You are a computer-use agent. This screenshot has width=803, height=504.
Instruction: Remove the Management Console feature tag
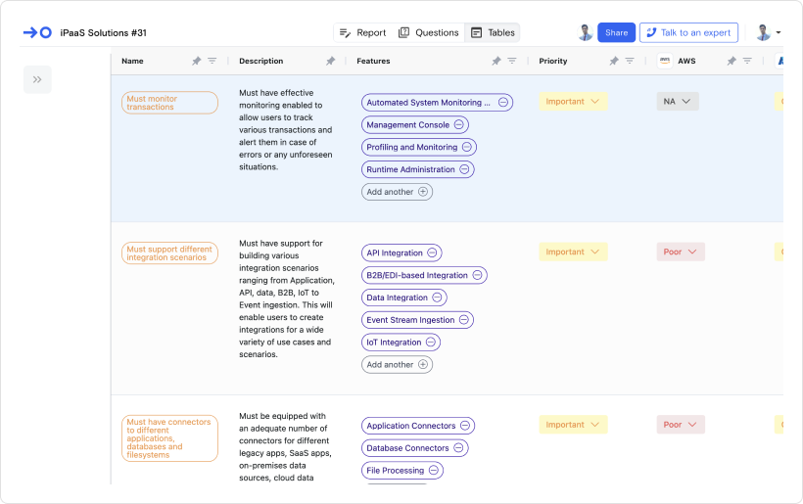point(459,124)
